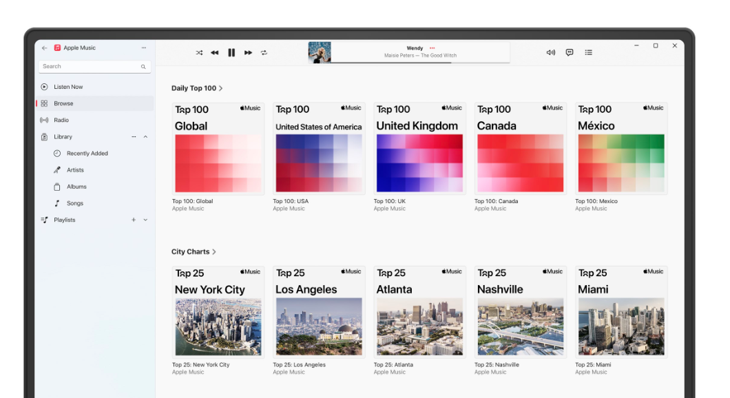Click the 'Top 100: Global' caption
Screen dimensions: 730x398
192,201
